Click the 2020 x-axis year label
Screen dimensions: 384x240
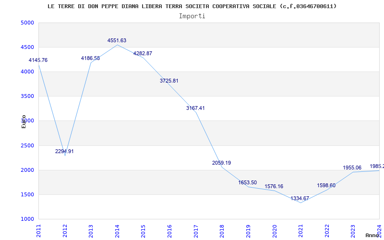pyautogui.click(x=274, y=231)
